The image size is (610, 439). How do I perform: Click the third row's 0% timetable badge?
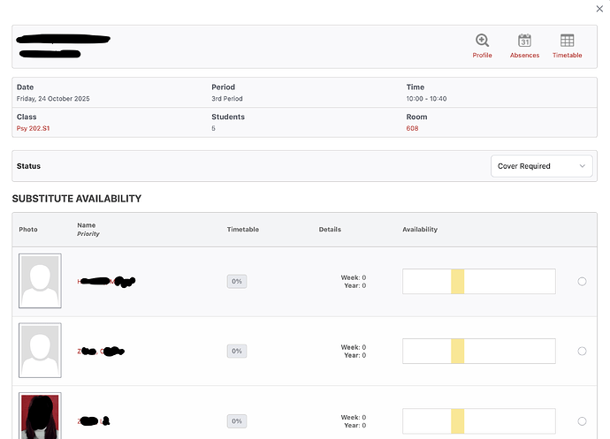click(x=236, y=421)
